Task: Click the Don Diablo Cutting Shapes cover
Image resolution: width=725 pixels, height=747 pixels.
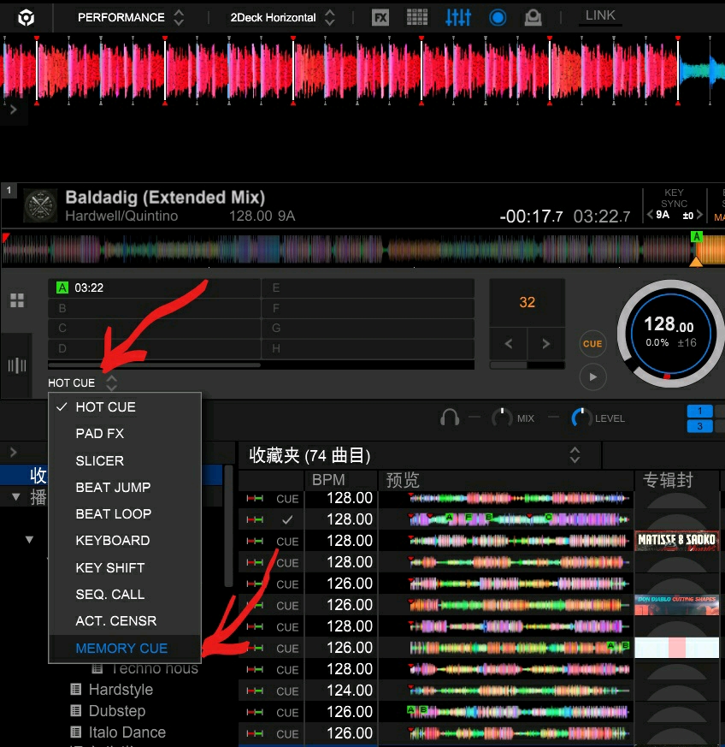Action: point(676,605)
